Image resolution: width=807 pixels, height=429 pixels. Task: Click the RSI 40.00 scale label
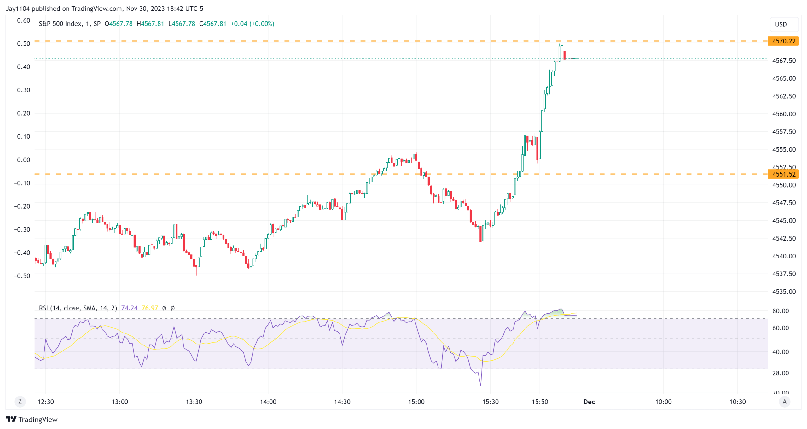[781, 352]
